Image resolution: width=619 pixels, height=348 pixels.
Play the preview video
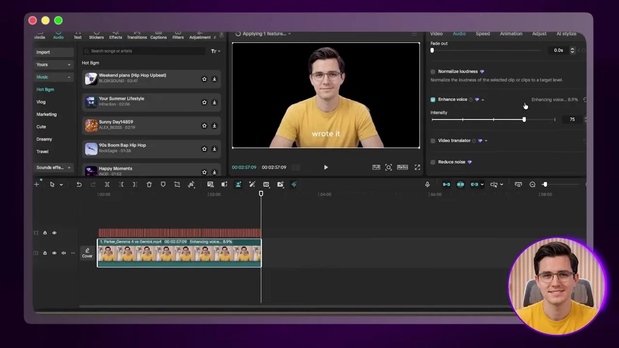tap(326, 167)
